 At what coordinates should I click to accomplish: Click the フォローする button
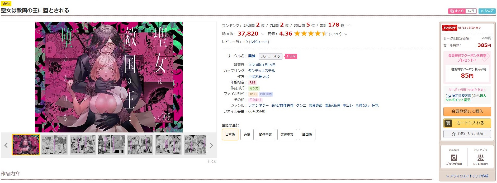270,56
